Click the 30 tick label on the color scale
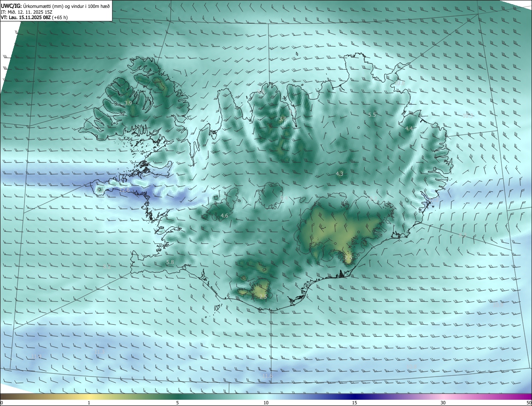Screen dimensions: 532x406 (x=443, y=403)
